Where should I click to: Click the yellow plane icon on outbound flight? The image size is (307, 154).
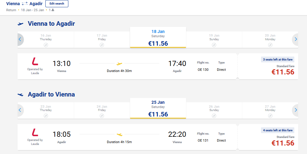(x=119, y=64)
